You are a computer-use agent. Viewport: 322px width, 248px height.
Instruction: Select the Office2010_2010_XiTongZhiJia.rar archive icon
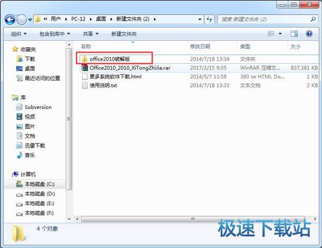[x=84, y=68]
